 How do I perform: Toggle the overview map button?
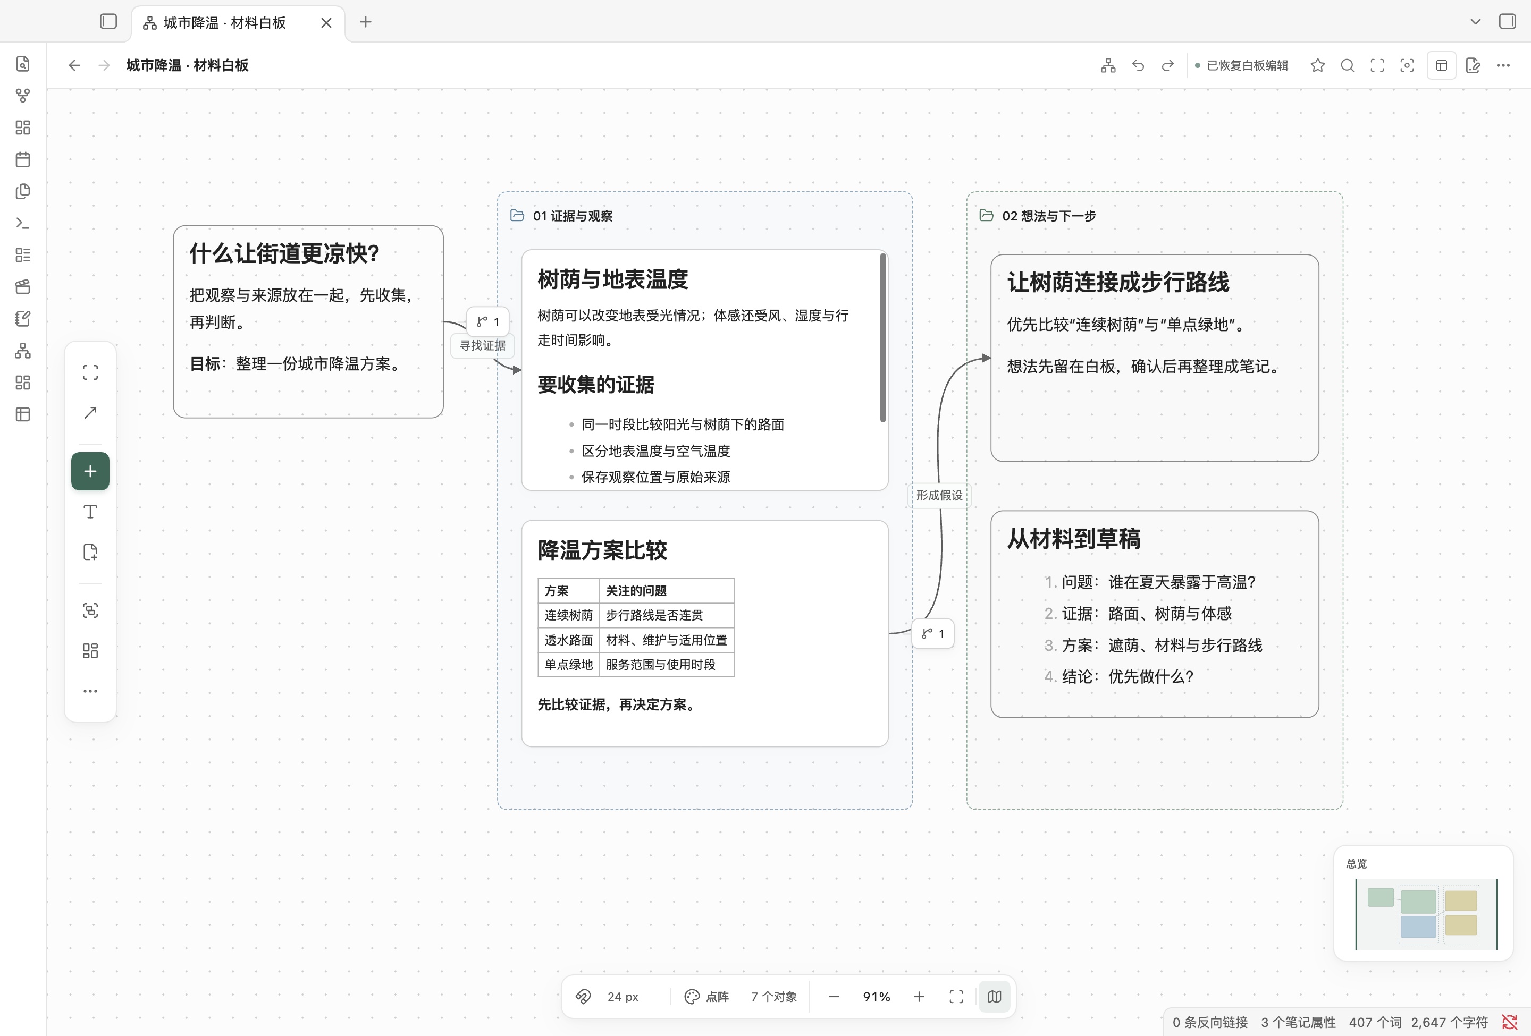pyautogui.click(x=995, y=997)
